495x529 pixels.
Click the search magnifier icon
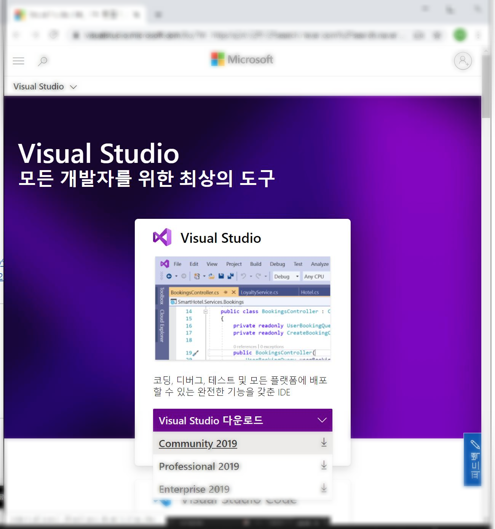tap(43, 61)
